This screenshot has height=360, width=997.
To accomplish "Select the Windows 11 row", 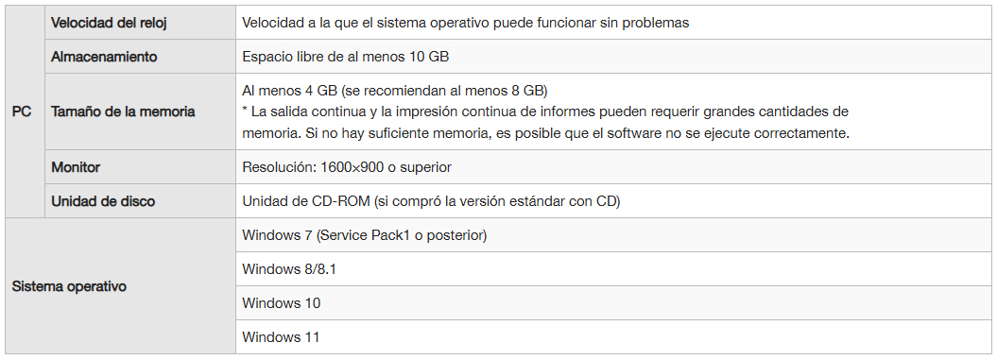I will pyautogui.click(x=613, y=336).
